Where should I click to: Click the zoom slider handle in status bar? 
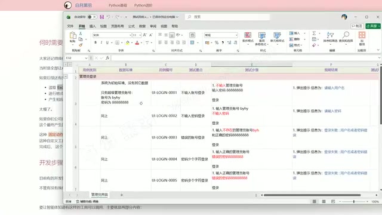click(x=354, y=202)
